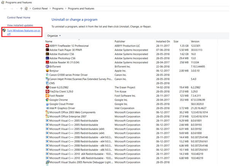Screen dimensions: 230x166
Task: Click the Programs and Features title bar icon
Action: click(x=3, y=2)
